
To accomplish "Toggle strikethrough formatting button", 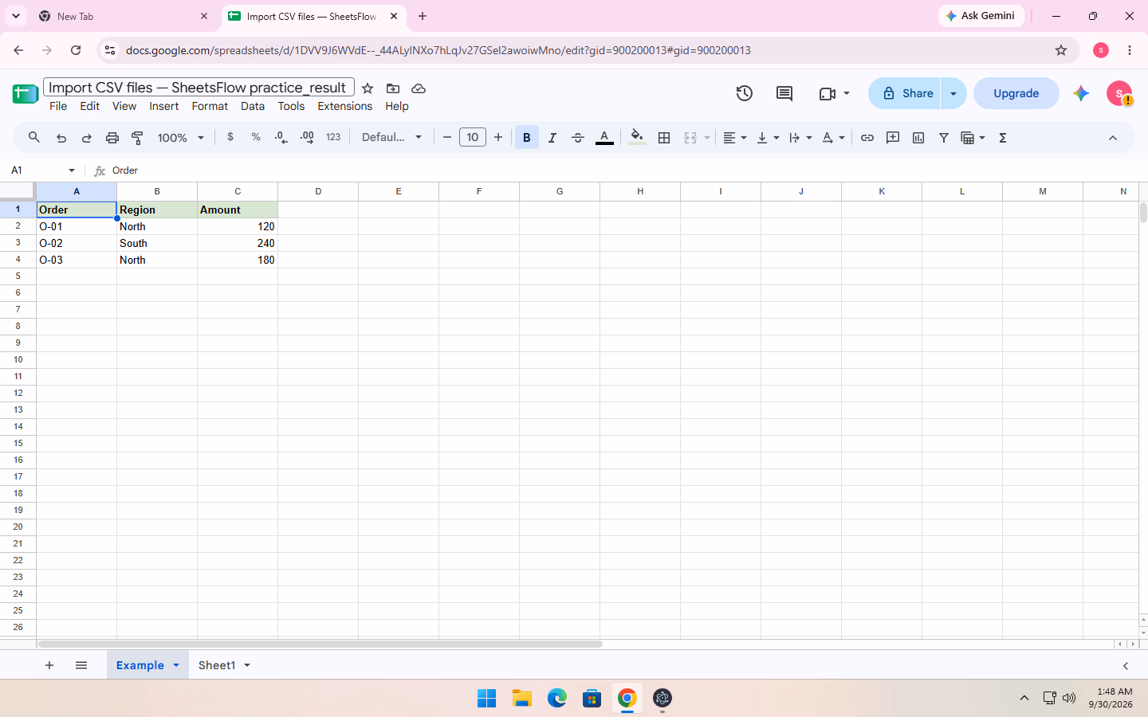I will pyautogui.click(x=578, y=138).
